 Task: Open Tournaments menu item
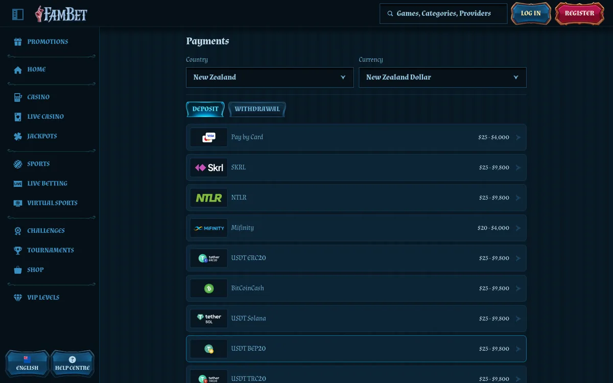coord(51,250)
